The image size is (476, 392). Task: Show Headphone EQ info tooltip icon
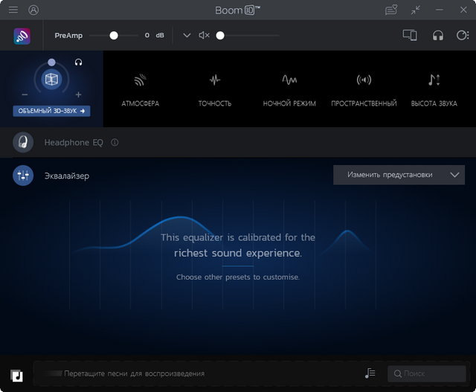[x=115, y=142]
